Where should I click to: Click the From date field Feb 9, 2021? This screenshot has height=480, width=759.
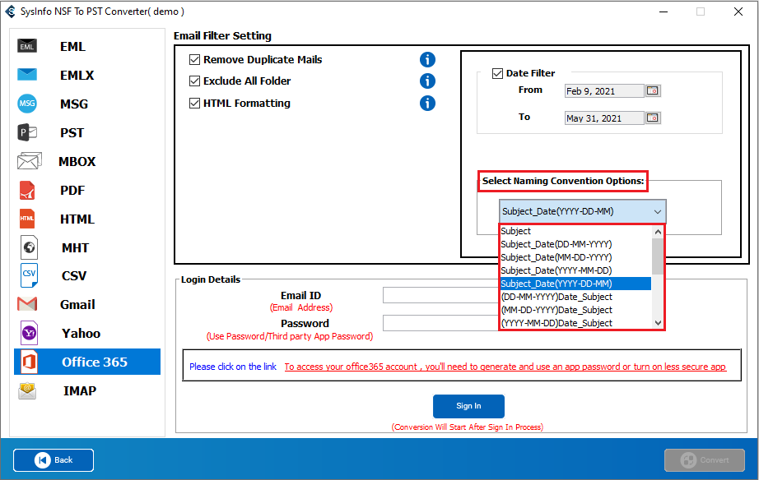[604, 91]
